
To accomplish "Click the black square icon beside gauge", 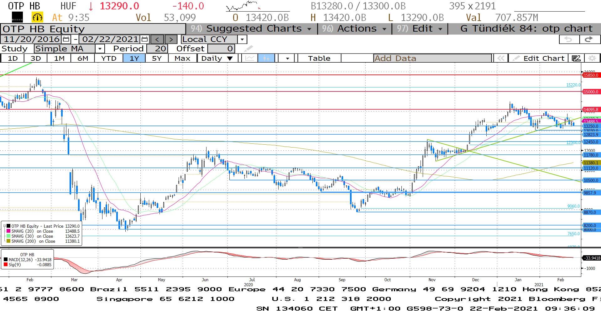I will (17, 17).
